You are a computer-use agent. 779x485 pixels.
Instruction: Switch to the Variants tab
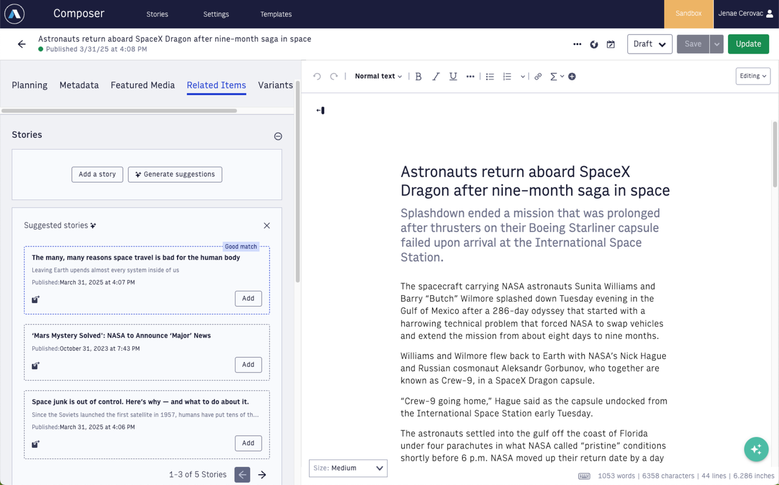pyautogui.click(x=275, y=85)
